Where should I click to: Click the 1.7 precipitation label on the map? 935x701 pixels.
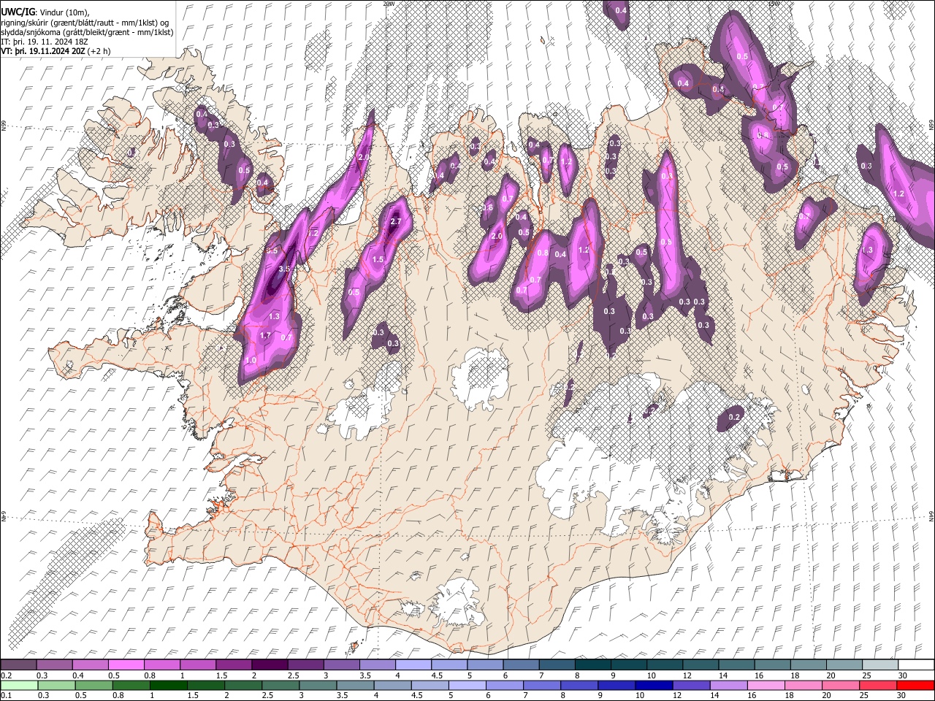tap(265, 336)
